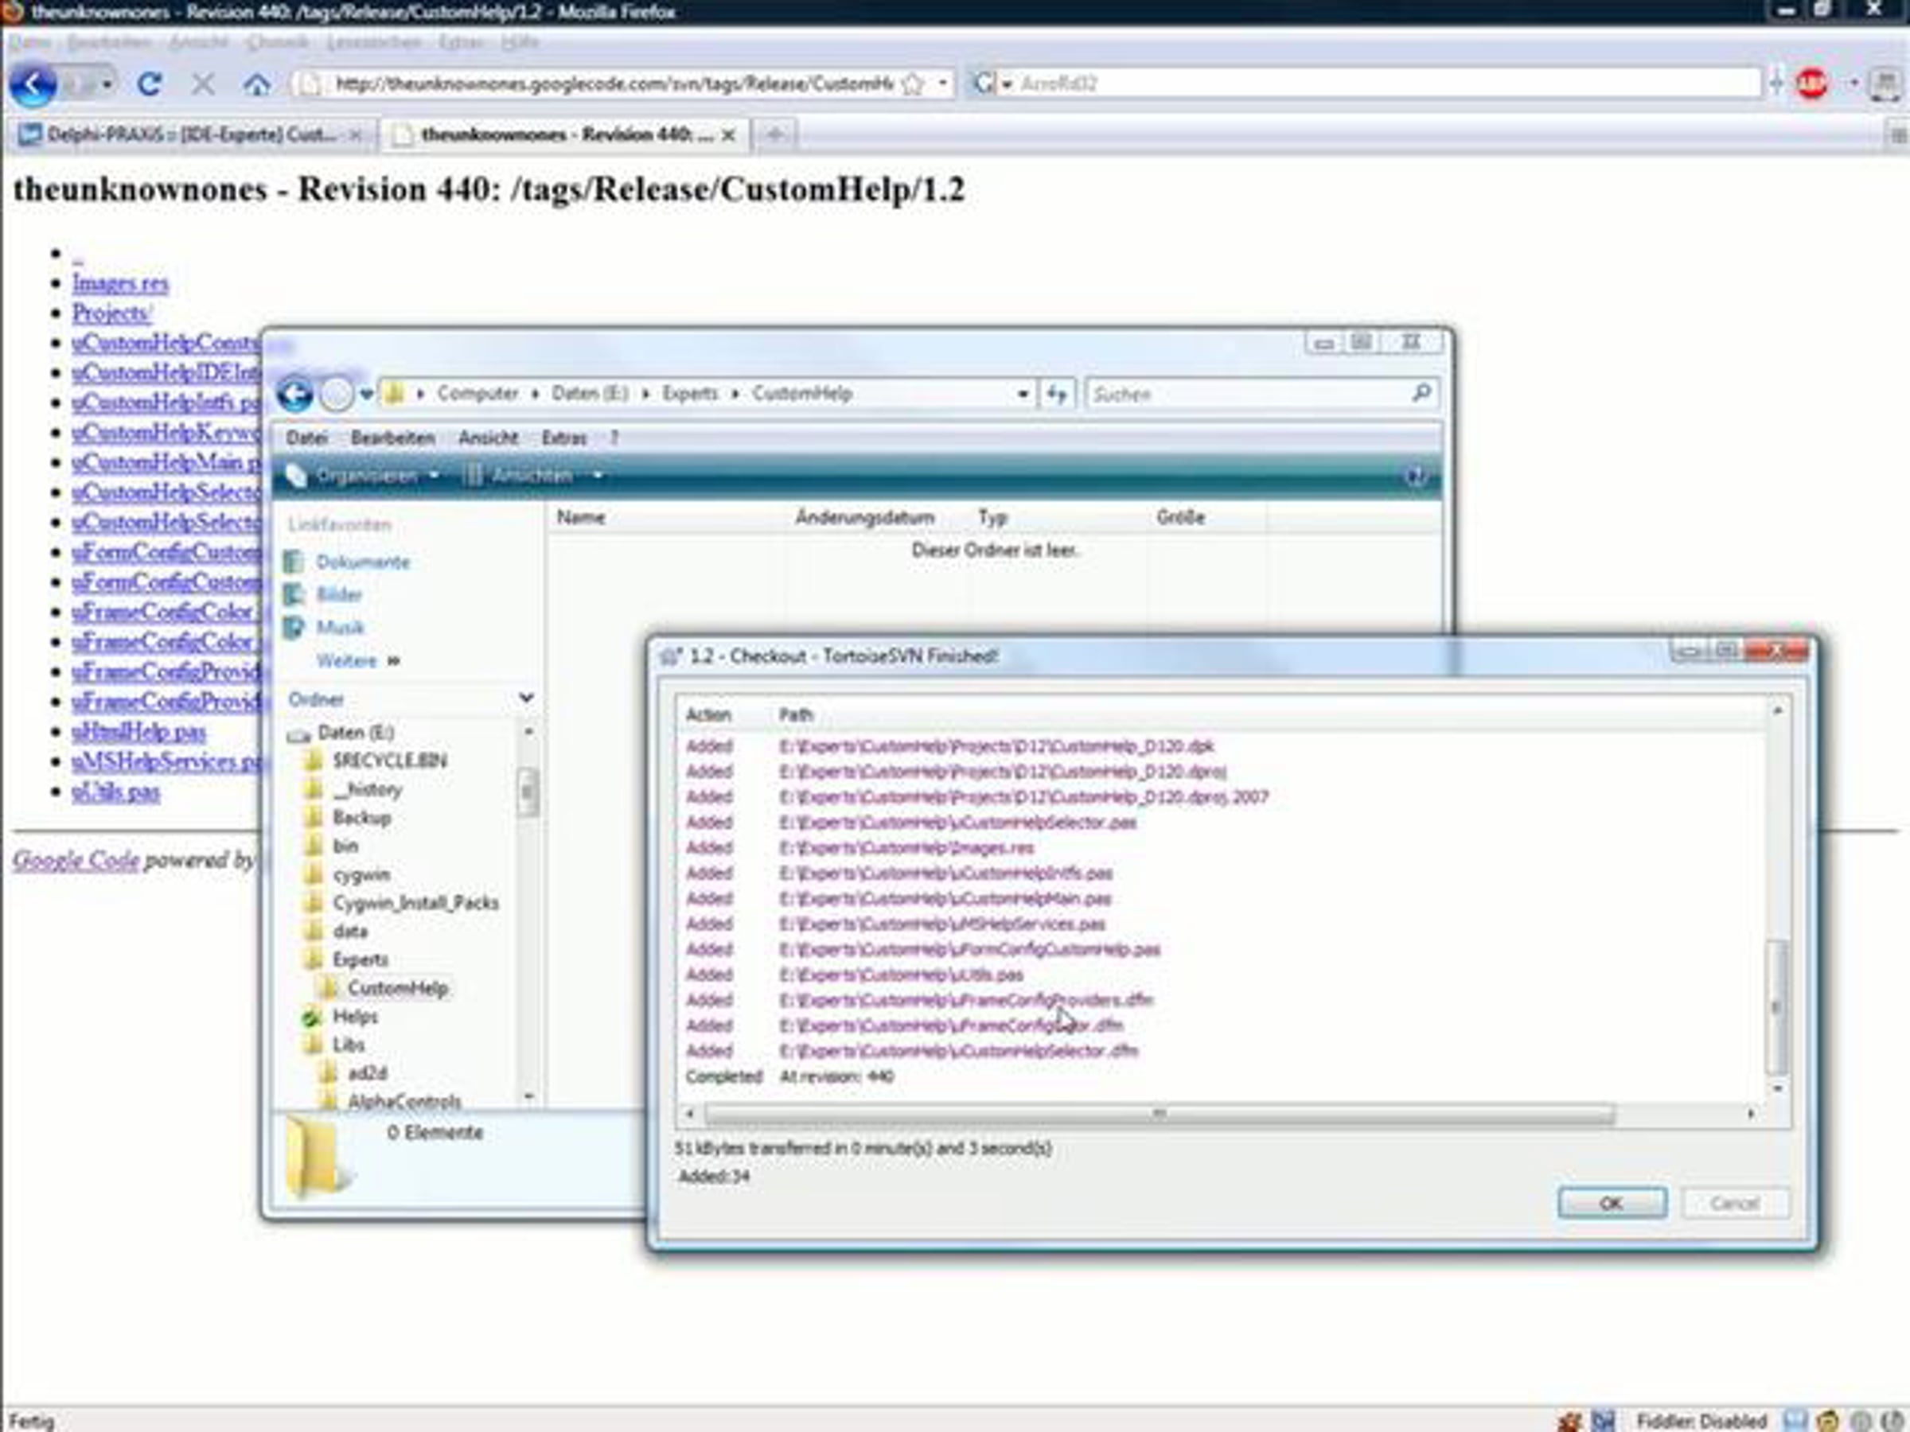Close the theunknownones Revision 440 tab
The height and width of the screenshot is (1432, 1910).
pos(729,134)
